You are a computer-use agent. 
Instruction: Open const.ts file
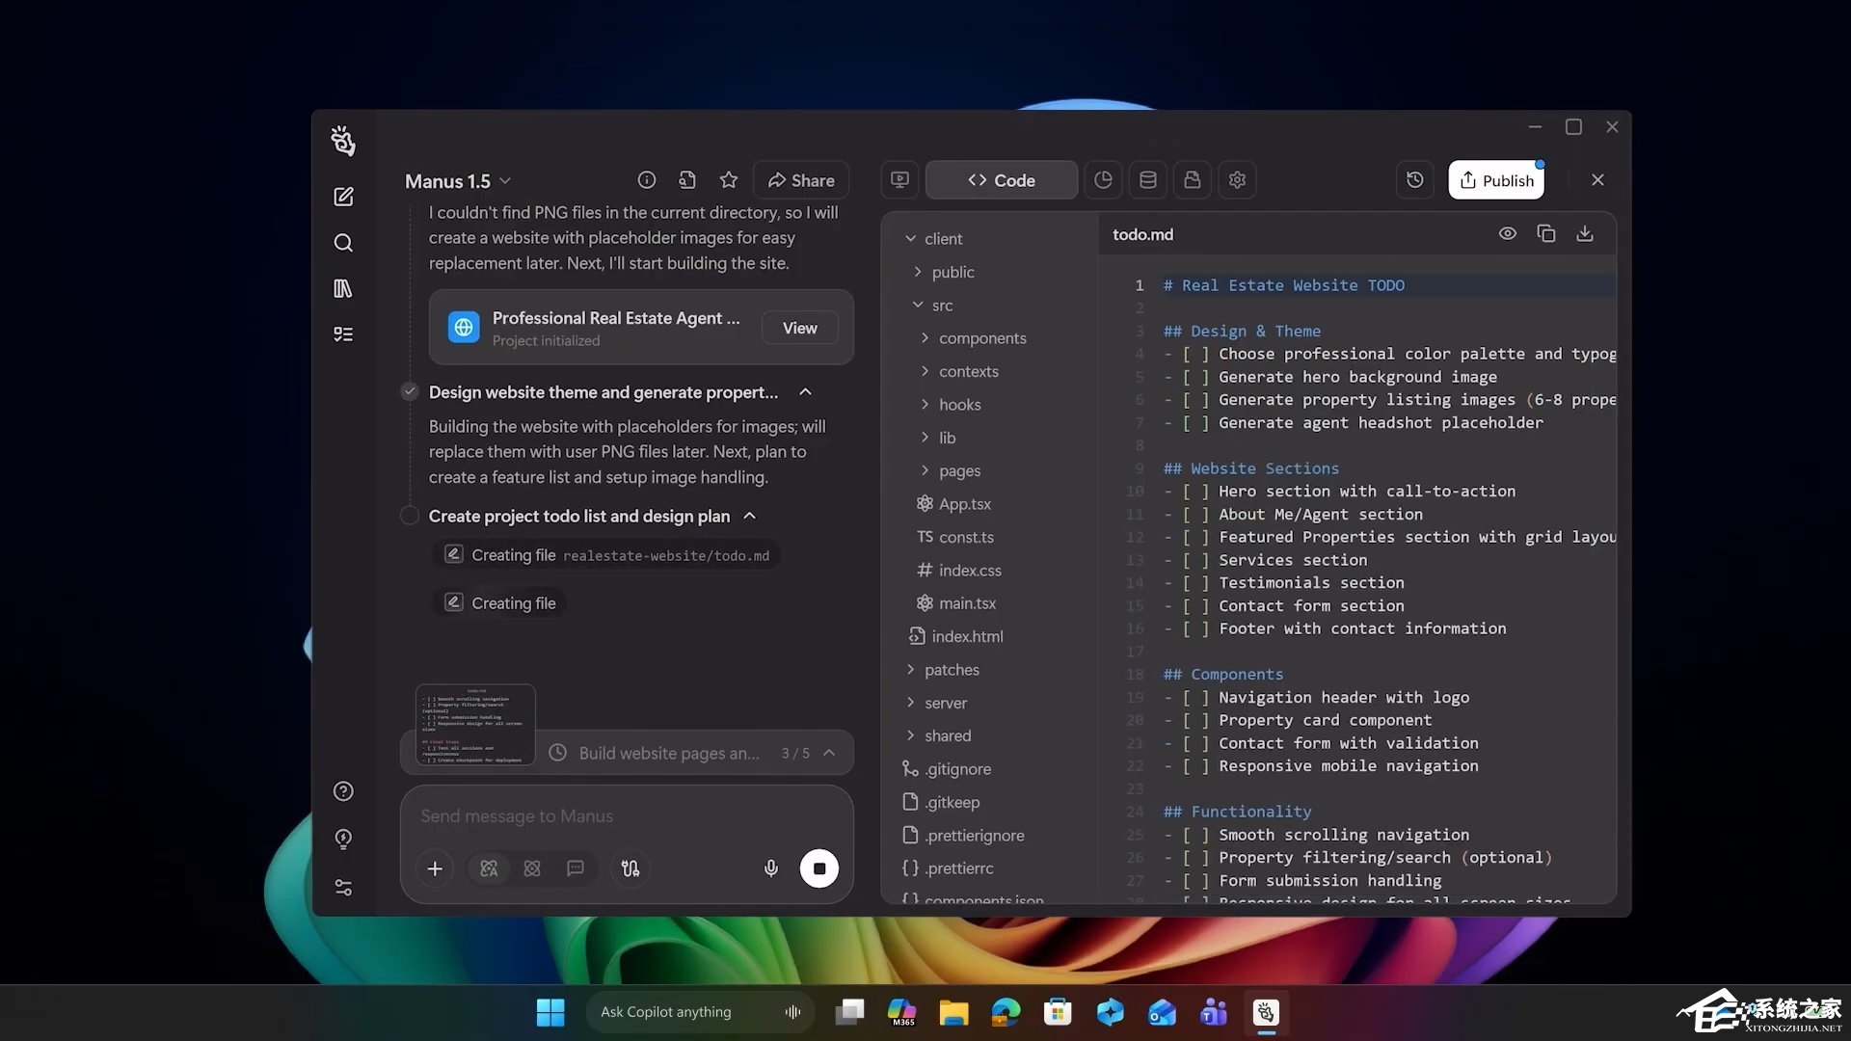pyautogui.click(x=954, y=537)
